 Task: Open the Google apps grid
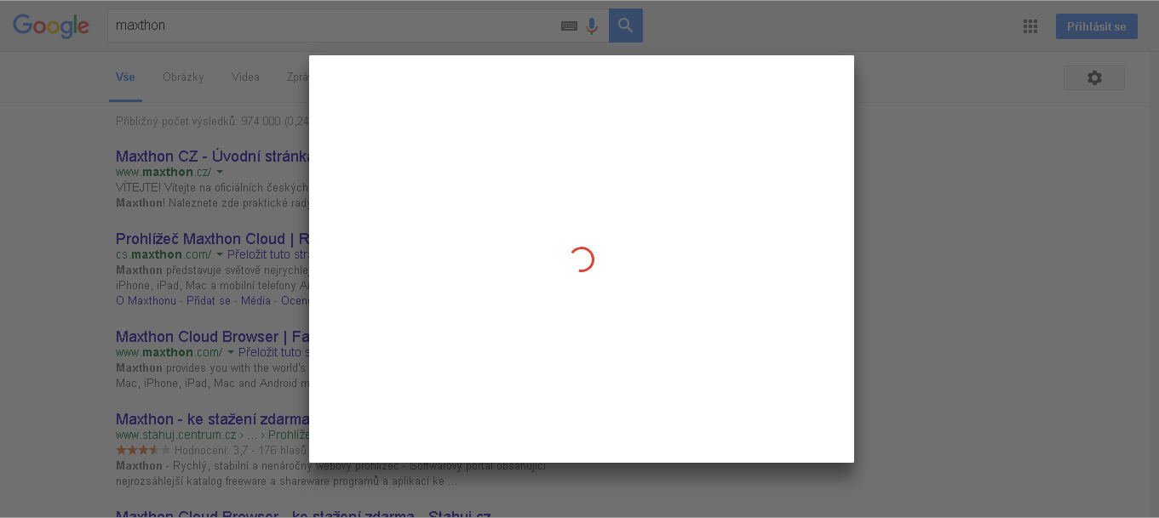1030,26
